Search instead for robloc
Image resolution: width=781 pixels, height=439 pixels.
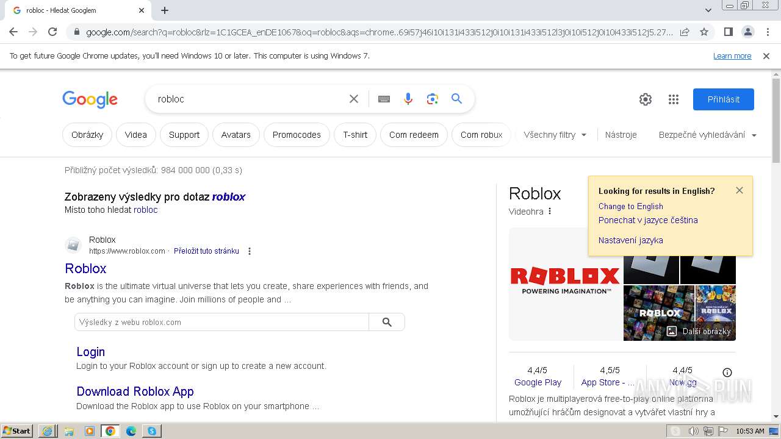click(x=145, y=210)
